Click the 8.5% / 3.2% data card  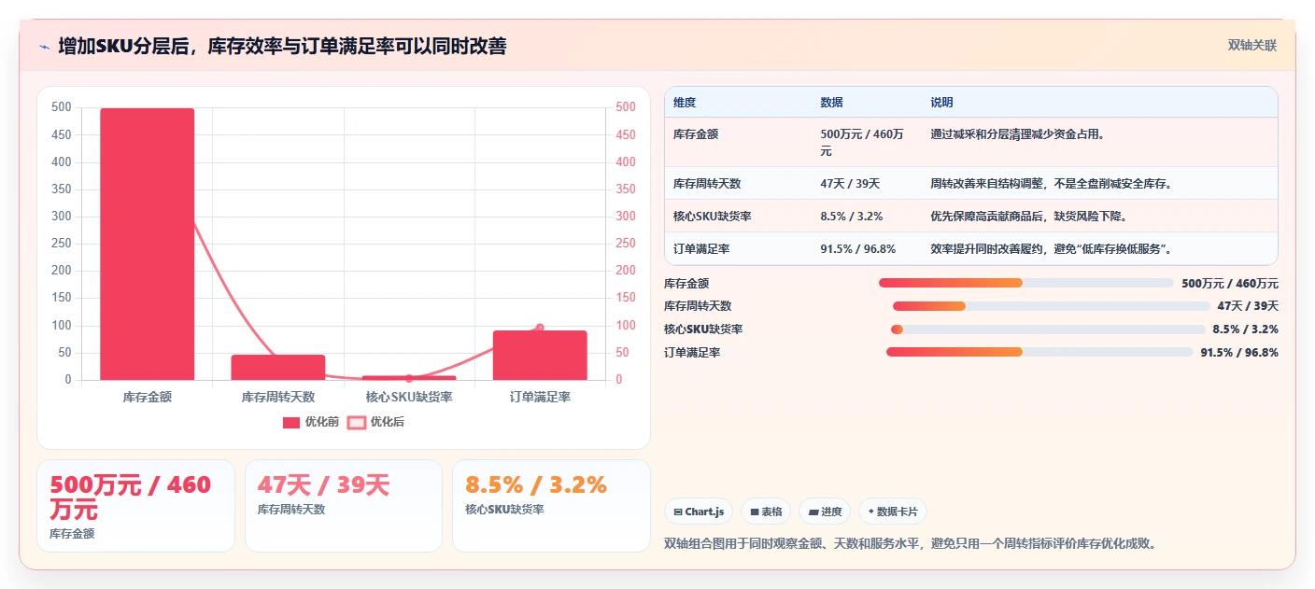551,506
